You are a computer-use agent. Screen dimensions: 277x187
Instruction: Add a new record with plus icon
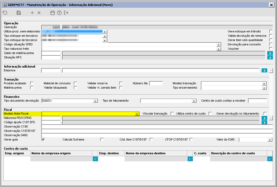(32, 13)
